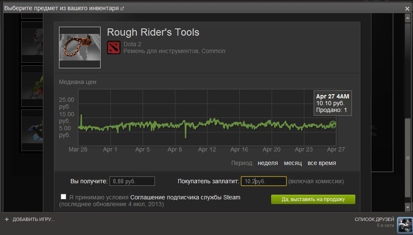Open the popup external link icon in title

(x=122, y=8)
